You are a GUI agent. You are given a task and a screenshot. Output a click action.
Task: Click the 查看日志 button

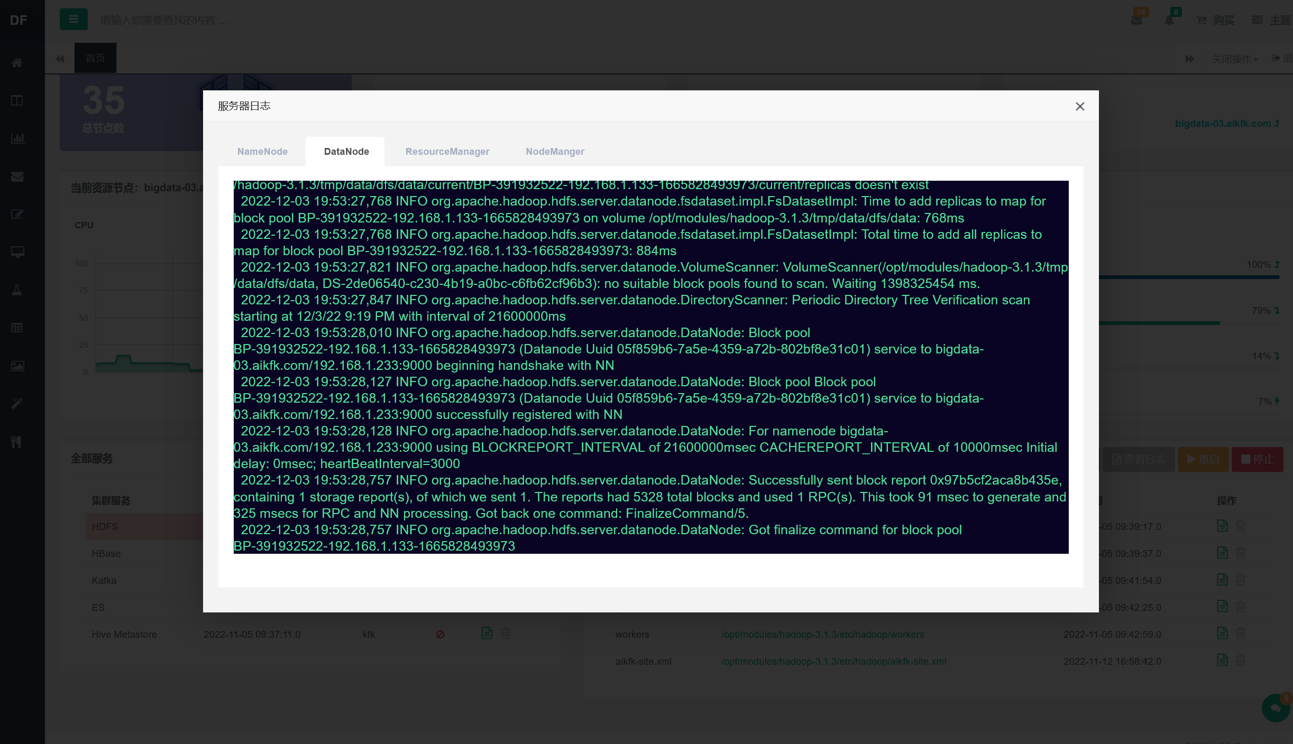click(1138, 459)
